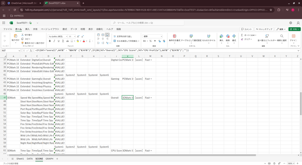Click the zoom slider plus button

(x=297, y=163)
